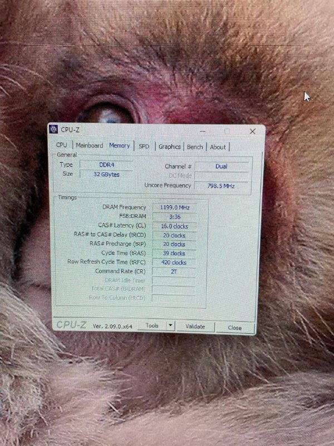Screen dimensions: 334x446
Task: Click the CPU-Z icon in title bar
Action: (x=54, y=129)
